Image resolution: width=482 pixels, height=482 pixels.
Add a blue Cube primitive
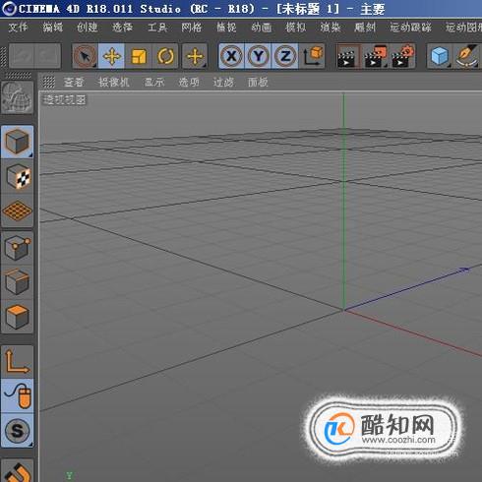(x=440, y=56)
